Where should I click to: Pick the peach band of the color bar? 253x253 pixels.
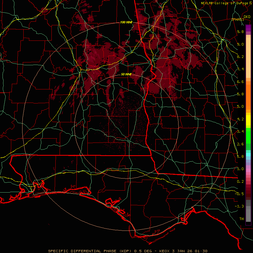(x=248, y=58)
